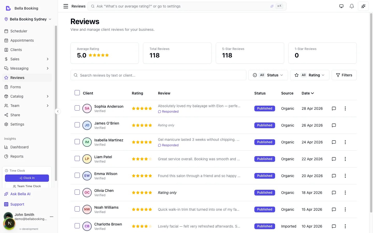Screen dimensions: 373x233
Task: Open the AI sparkle assistant button
Action: pyautogui.click(x=363, y=6)
